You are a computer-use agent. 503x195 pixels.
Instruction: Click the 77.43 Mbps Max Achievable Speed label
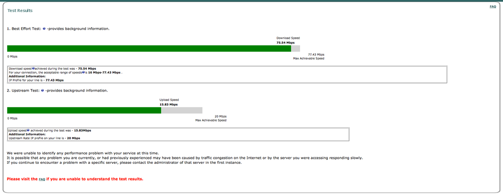(x=309, y=56)
